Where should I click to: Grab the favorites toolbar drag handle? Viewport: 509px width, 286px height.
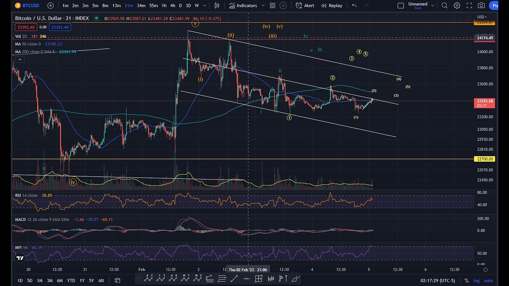(138, 279)
